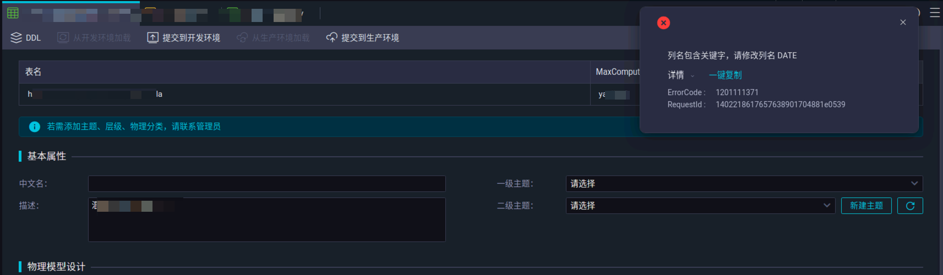The width and height of the screenshot is (943, 275).
Task: Dismiss the error notification popup
Action: [x=903, y=23]
